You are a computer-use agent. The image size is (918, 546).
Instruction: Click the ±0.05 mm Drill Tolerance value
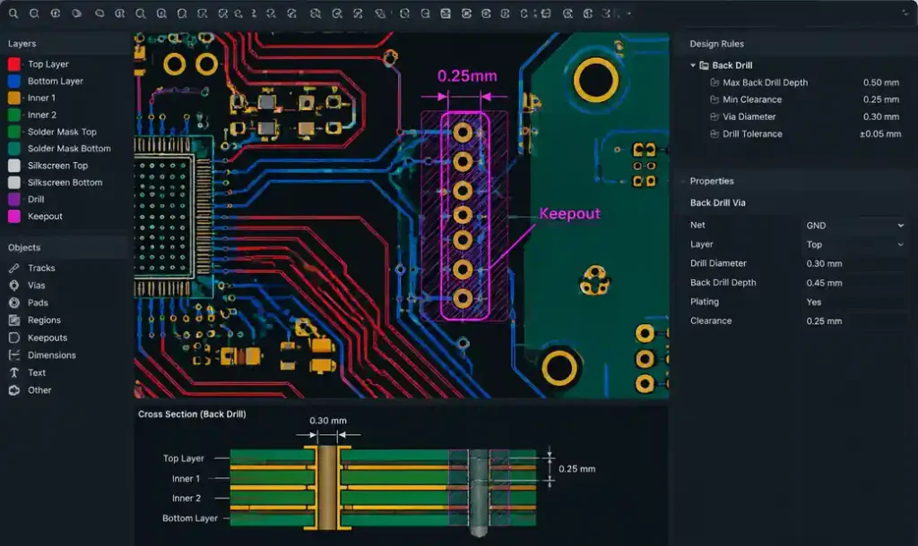pyautogui.click(x=880, y=134)
